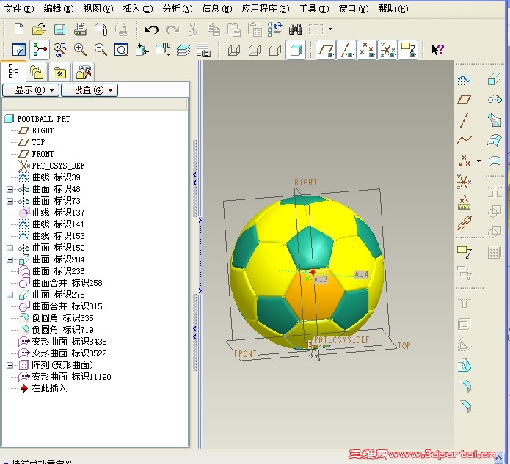Select the RIGHT datum plane in tree
The width and height of the screenshot is (510, 464).
[43, 130]
